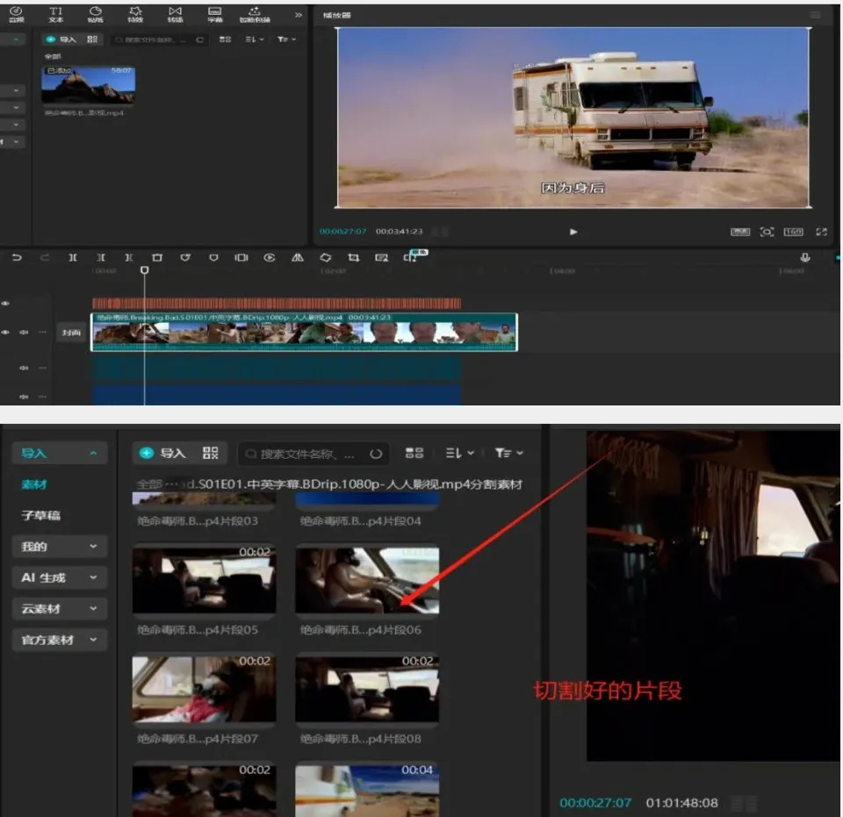Screen dimensions: 843x817
Task: Click refresh icon in lower search bar
Action: (x=376, y=454)
